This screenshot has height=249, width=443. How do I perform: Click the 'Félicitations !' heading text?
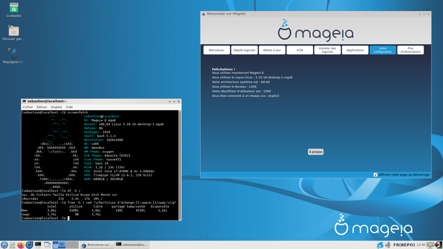coord(223,69)
